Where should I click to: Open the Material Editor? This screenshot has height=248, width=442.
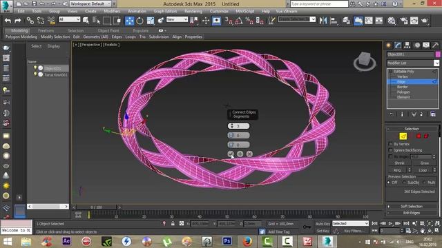coord(392,21)
